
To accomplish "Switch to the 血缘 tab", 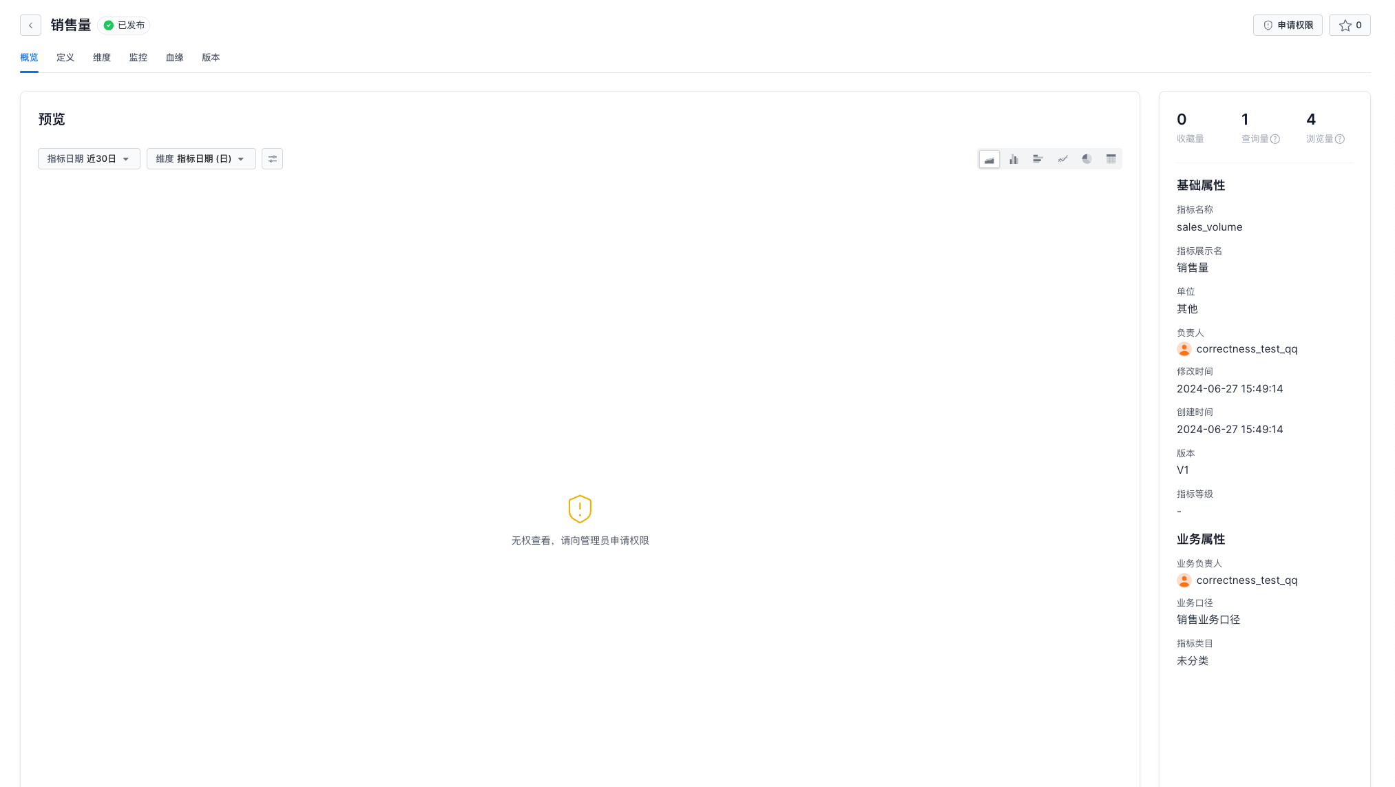I will [x=174, y=58].
